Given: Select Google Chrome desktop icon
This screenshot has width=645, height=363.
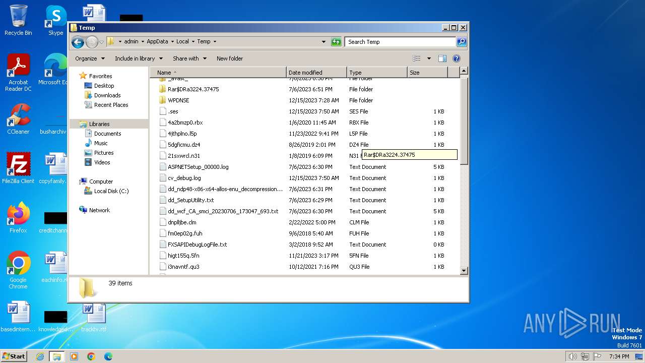Looking at the screenshot, I should [18, 270].
